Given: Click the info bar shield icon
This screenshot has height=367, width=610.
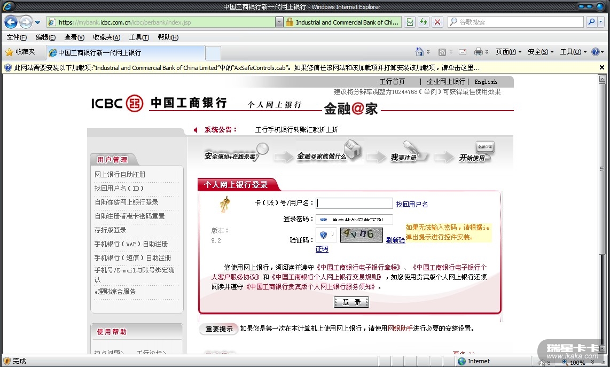Looking at the screenshot, I should pyautogui.click(x=7, y=68).
